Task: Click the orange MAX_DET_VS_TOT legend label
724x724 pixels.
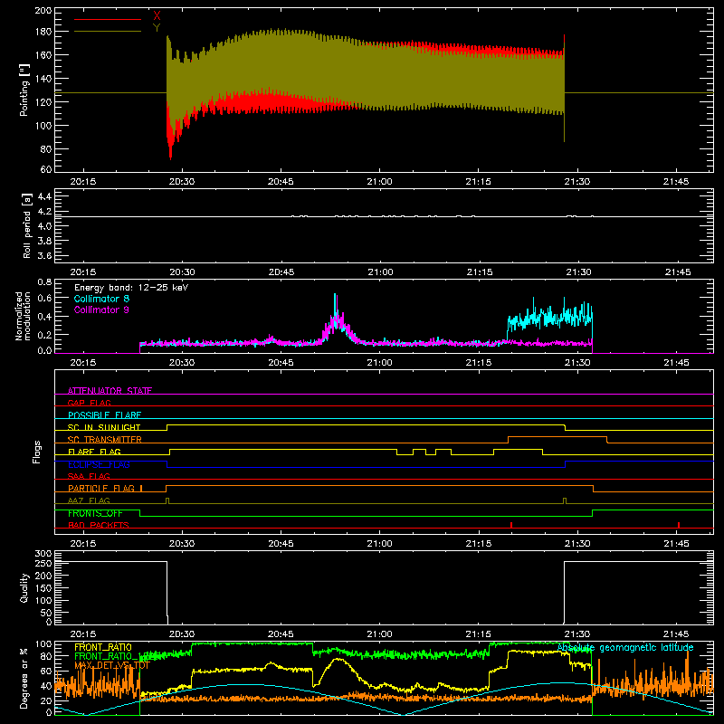Action: pyautogui.click(x=112, y=665)
